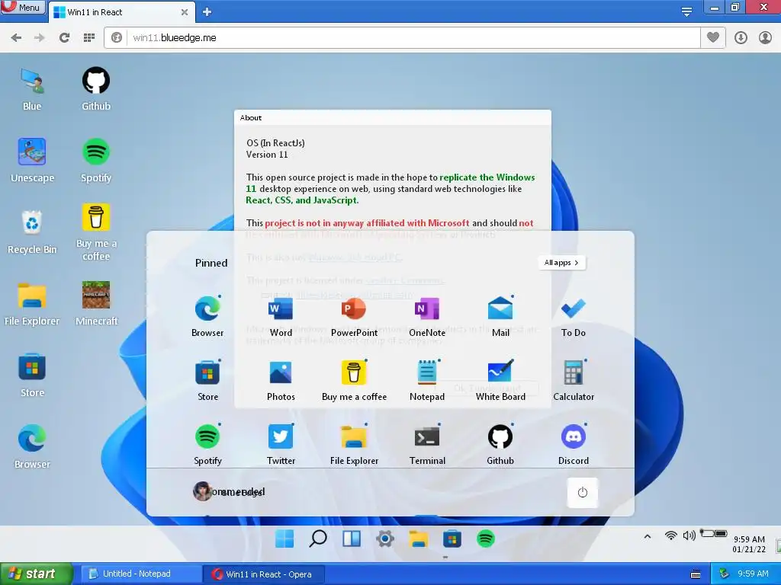Viewport: 781px width, 585px height.
Task: Open Twitter from pinned apps
Action: click(281, 445)
